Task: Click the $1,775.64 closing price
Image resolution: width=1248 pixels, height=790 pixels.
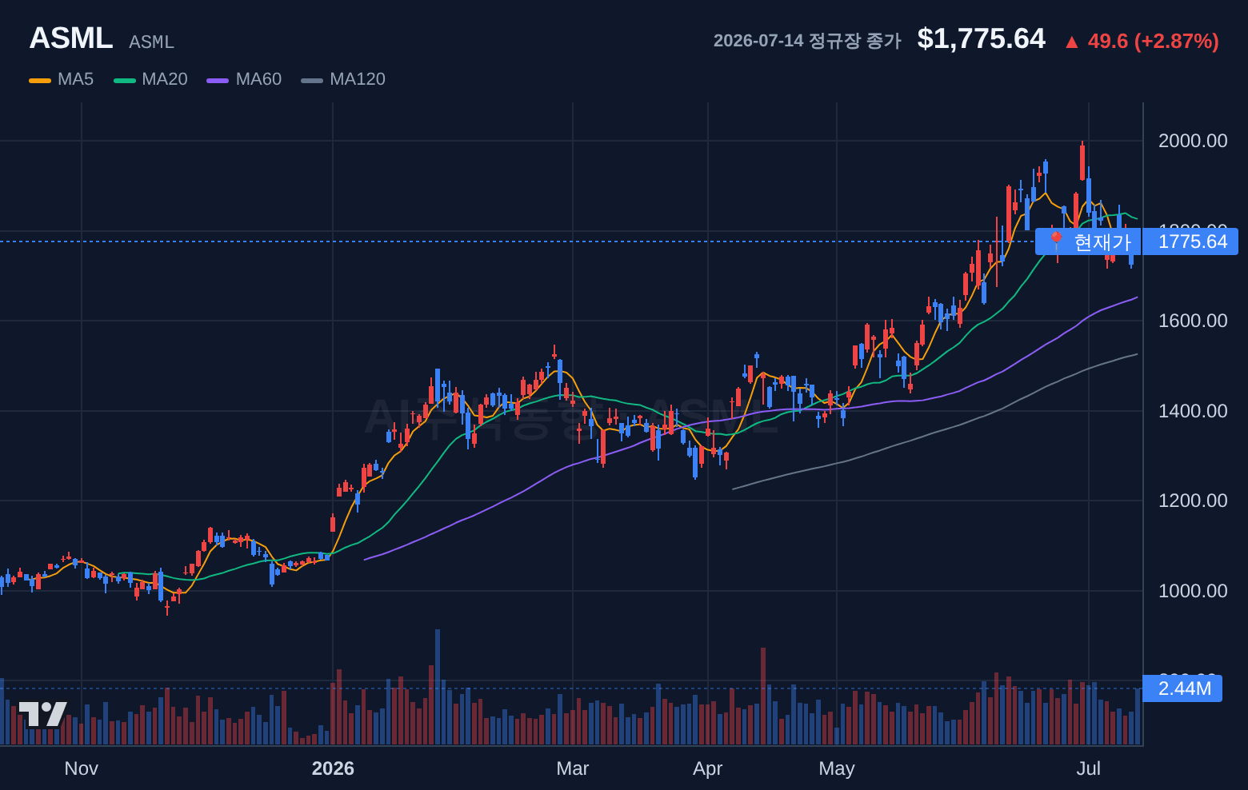Action: click(x=982, y=38)
